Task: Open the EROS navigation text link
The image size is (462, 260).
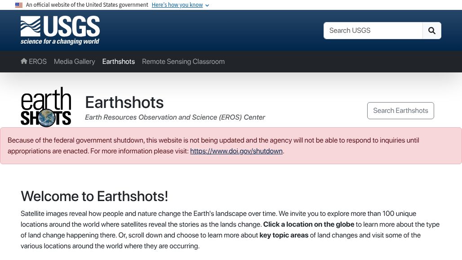Action: [38, 62]
